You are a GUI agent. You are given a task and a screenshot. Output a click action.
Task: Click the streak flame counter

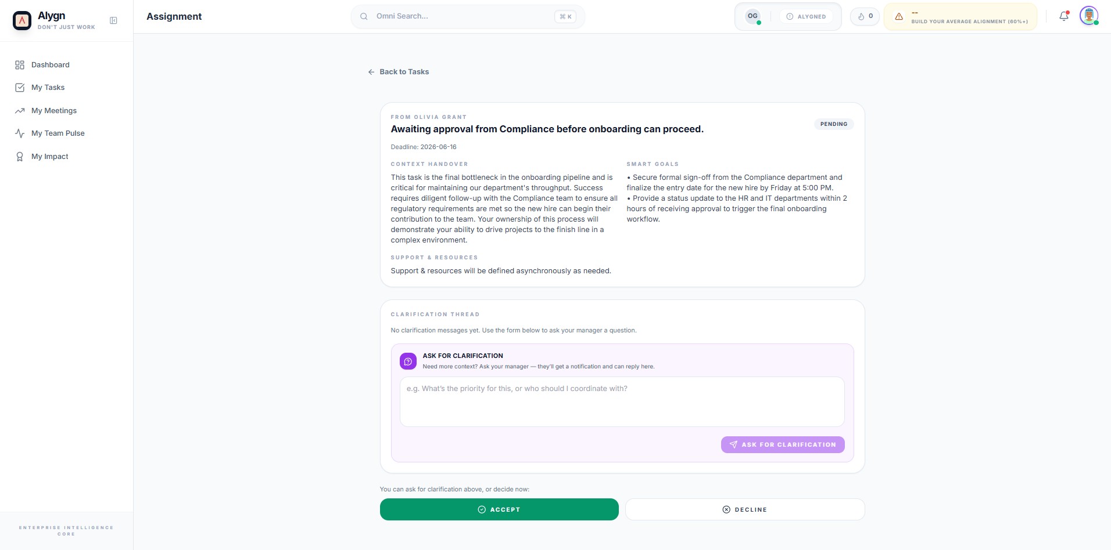coord(865,16)
